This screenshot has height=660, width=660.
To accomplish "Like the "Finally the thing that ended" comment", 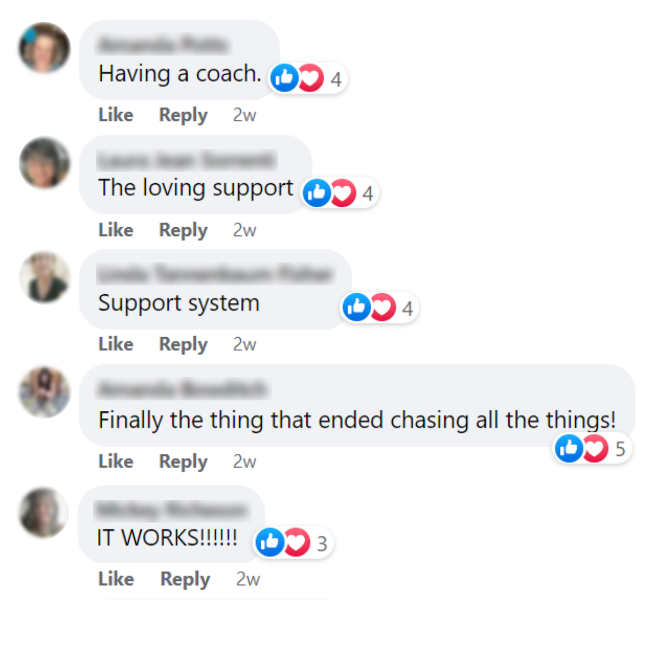I will 116,461.
